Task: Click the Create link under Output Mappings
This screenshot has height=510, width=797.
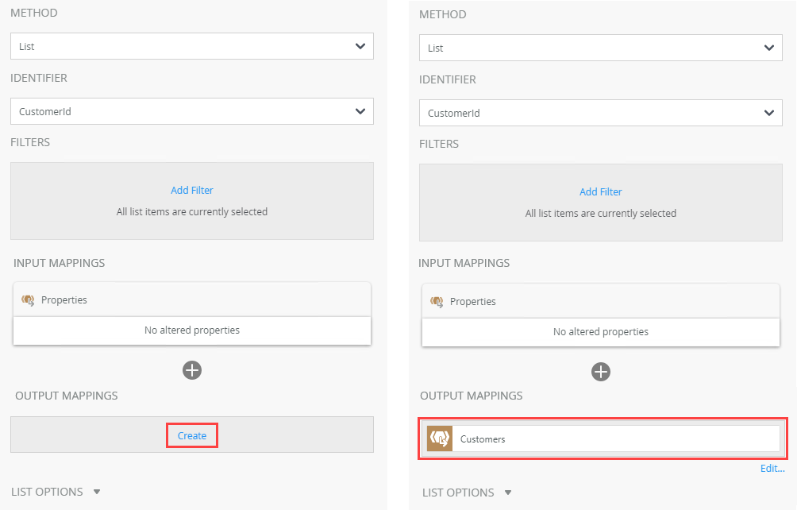Action: tap(192, 435)
